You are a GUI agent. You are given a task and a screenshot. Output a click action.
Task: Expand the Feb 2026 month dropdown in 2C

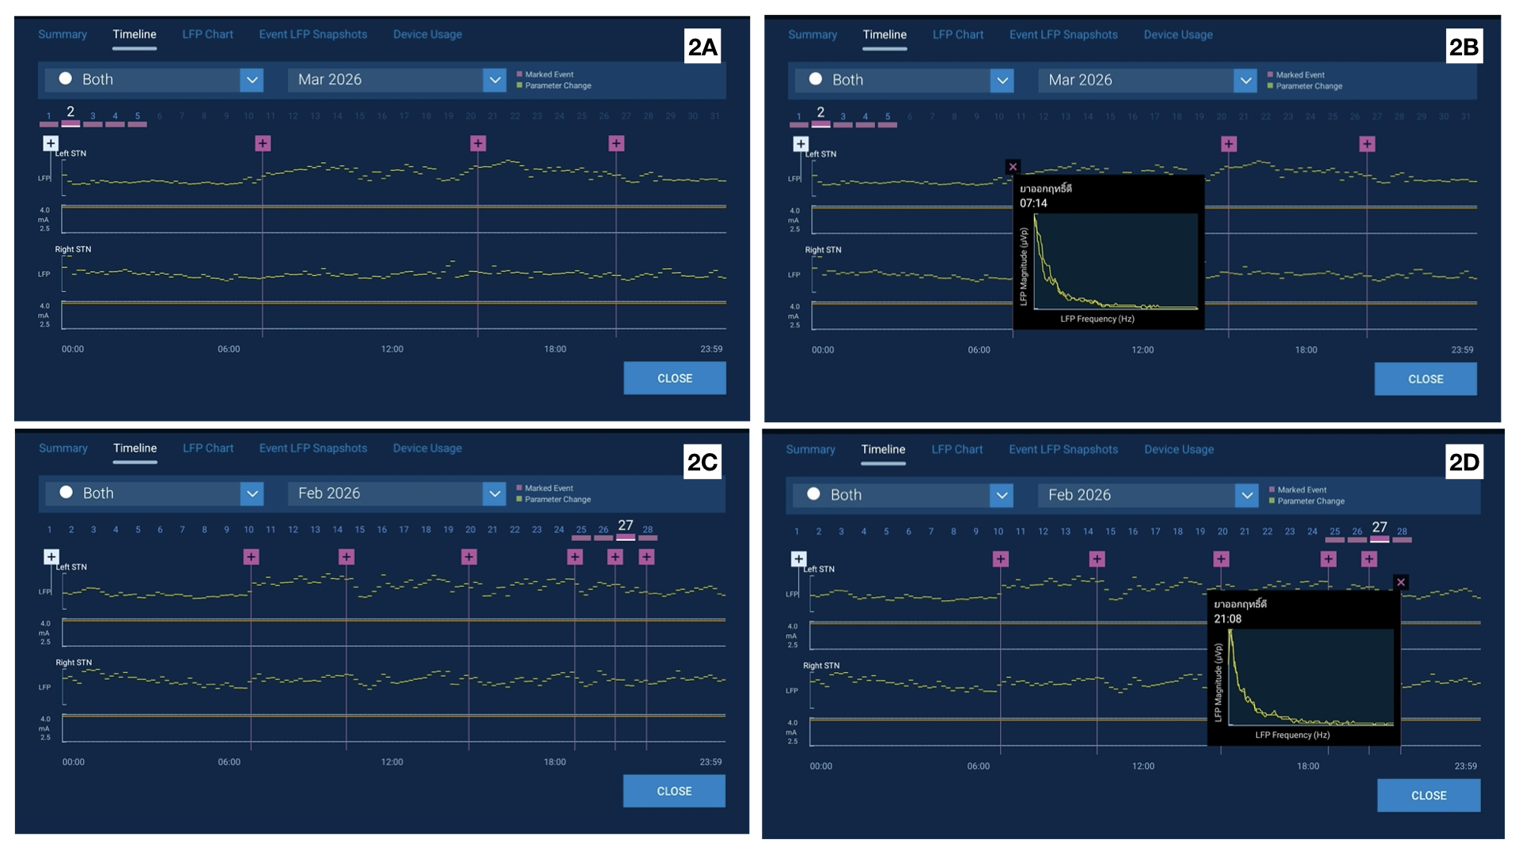[494, 493]
